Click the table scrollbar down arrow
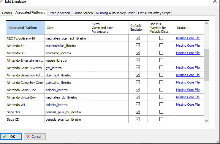This screenshot has width=220, height=144. pyautogui.click(x=206, y=121)
